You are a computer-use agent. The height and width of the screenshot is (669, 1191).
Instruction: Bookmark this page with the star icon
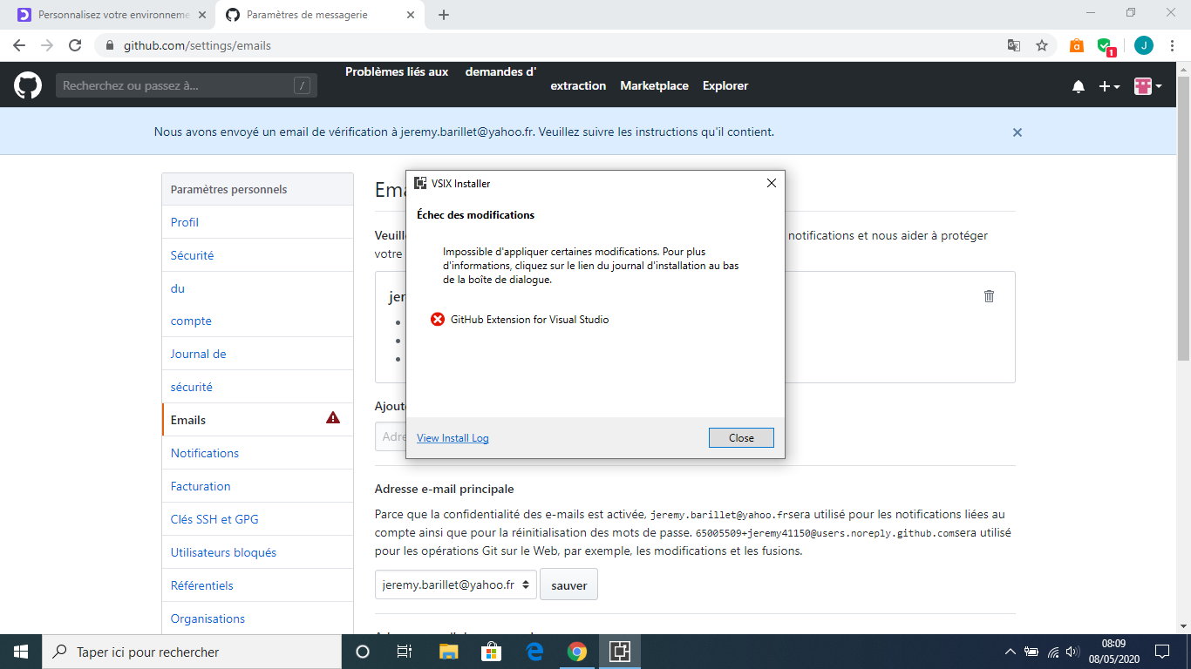pos(1043,44)
